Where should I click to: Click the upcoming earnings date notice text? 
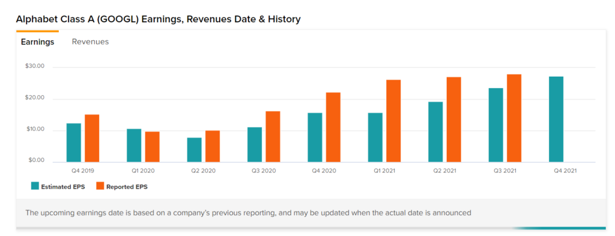(248, 213)
